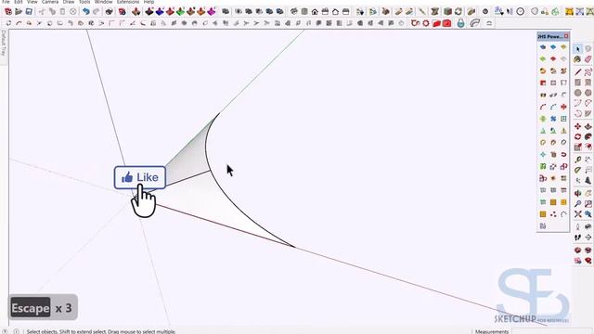Close the JHS Powerbar floating toolbar
Screen dimensions: 594x334
tap(566, 36)
